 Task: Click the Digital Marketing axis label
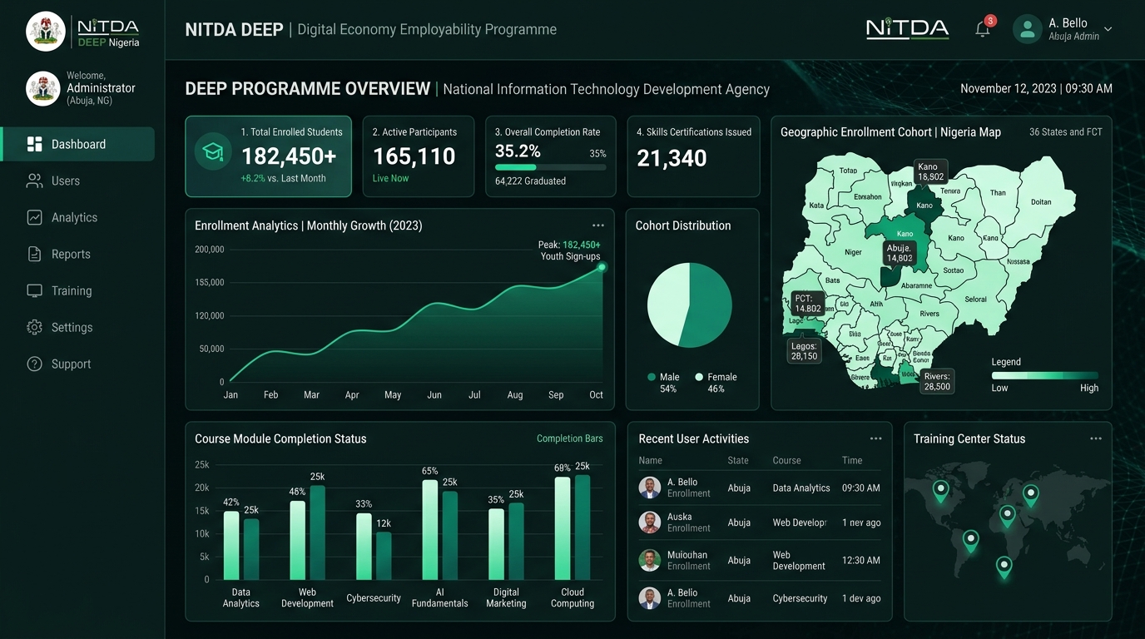pyautogui.click(x=506, y=597)
